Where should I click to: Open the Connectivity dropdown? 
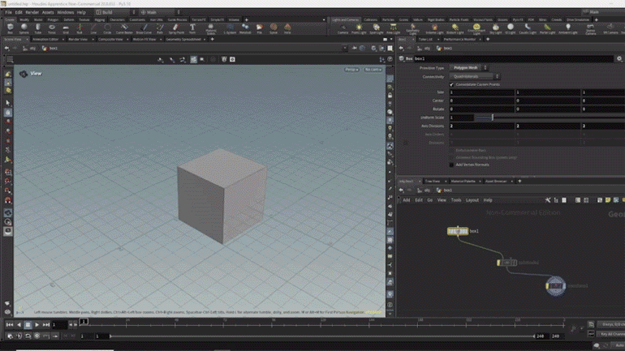(474, 76)
